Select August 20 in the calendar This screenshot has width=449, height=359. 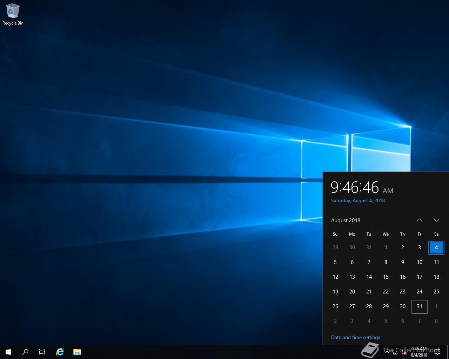point(352,292)
